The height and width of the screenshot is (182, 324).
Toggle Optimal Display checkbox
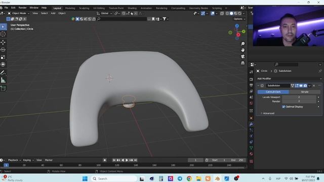pos(283,107)
